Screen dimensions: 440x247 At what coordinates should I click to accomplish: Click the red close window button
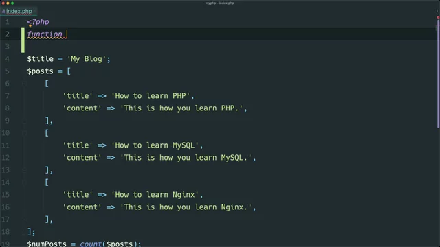(3, 3)
